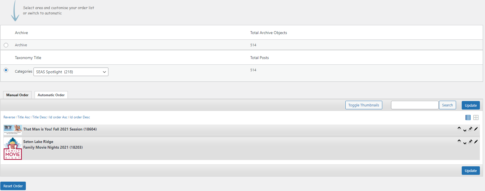Select the Categories taxonomy radio button
This screenshot has height=191, width=485.
pyautogui.click(x=6, y=70)
